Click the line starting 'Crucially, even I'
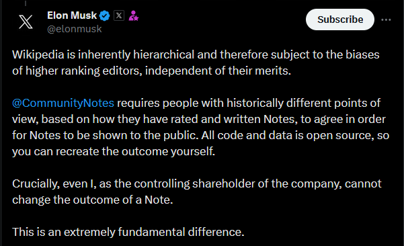Screen dimensions: 404x246 pyautogui.click(x=197, y=184)
